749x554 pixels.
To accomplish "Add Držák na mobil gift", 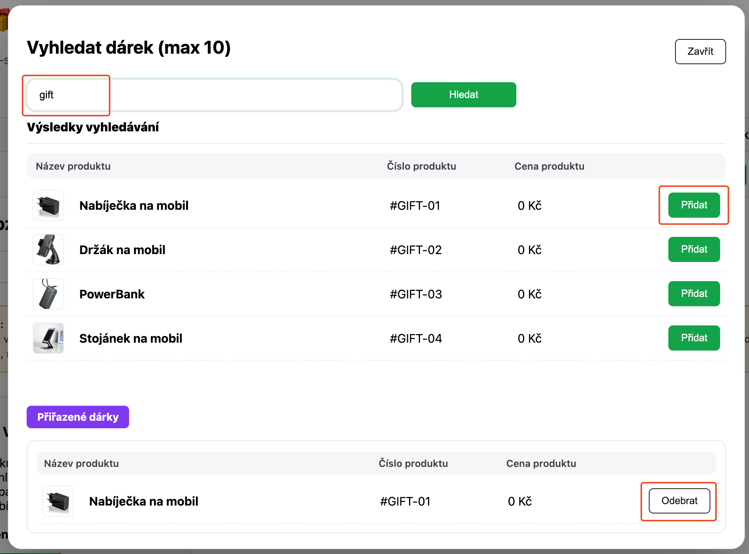I will coord(694,249).
